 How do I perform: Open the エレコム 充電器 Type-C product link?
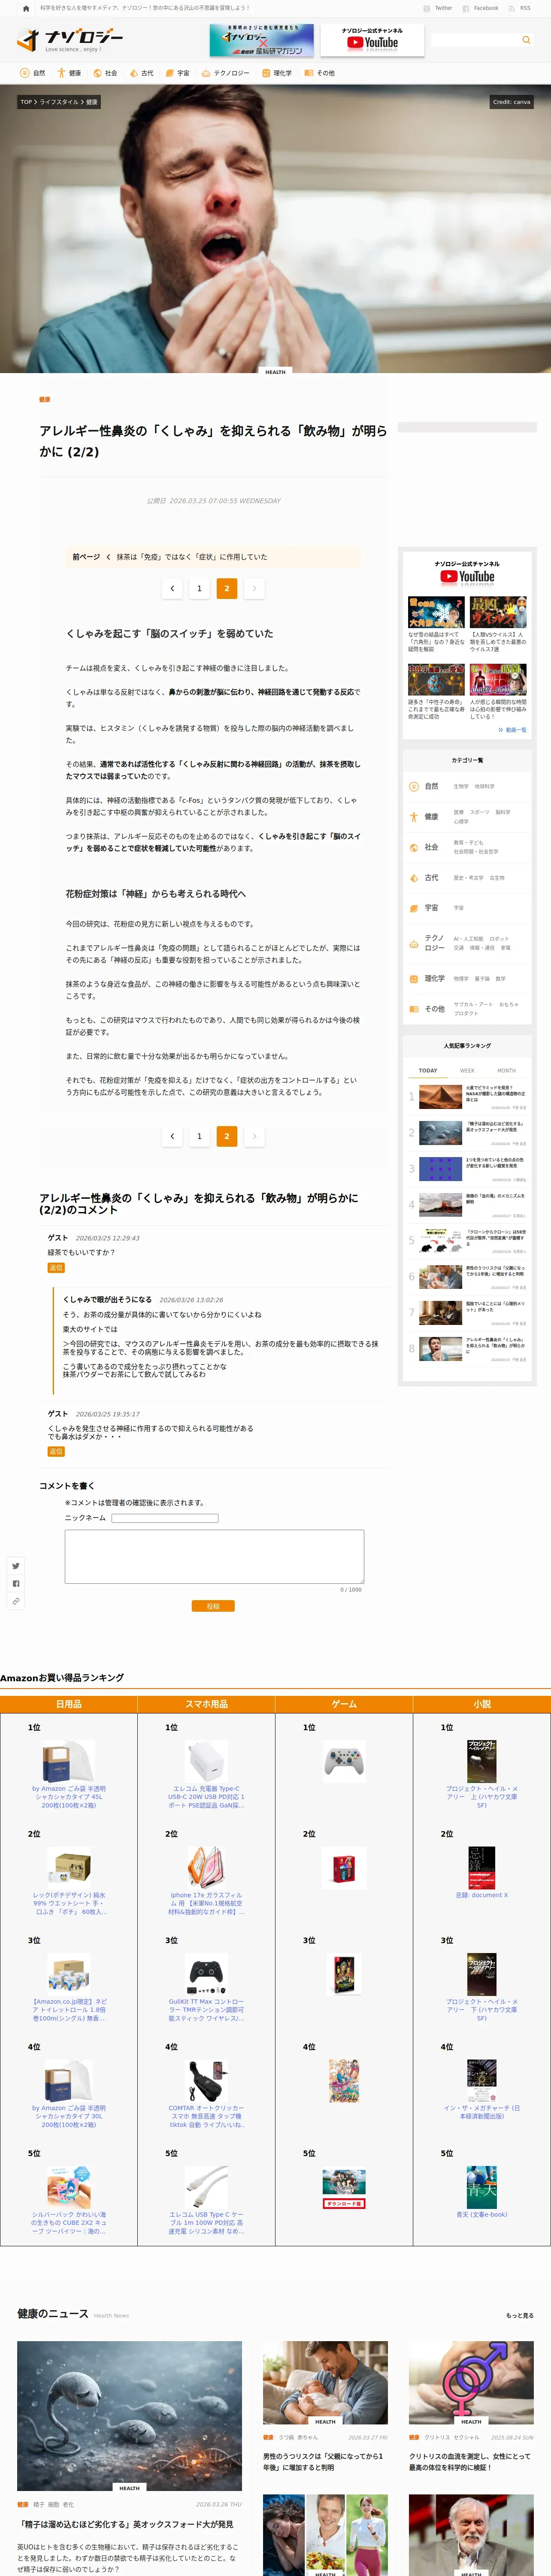(x=206, y=1797)
